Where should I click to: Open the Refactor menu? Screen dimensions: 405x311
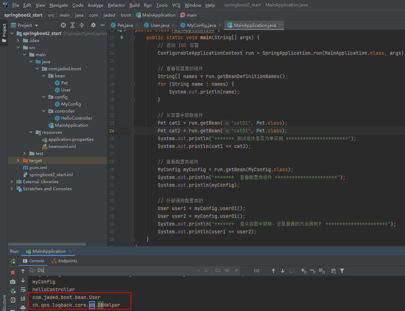(116, 5)
